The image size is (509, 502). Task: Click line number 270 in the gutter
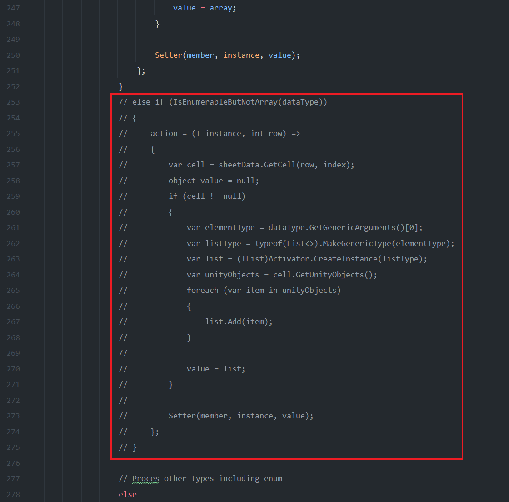click(x=13, y=369)
